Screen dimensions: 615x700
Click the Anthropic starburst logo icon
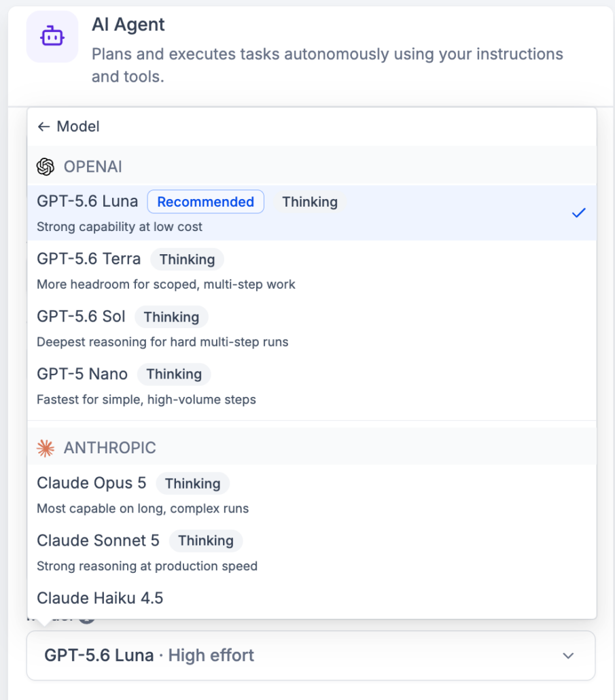pos(46,449)
